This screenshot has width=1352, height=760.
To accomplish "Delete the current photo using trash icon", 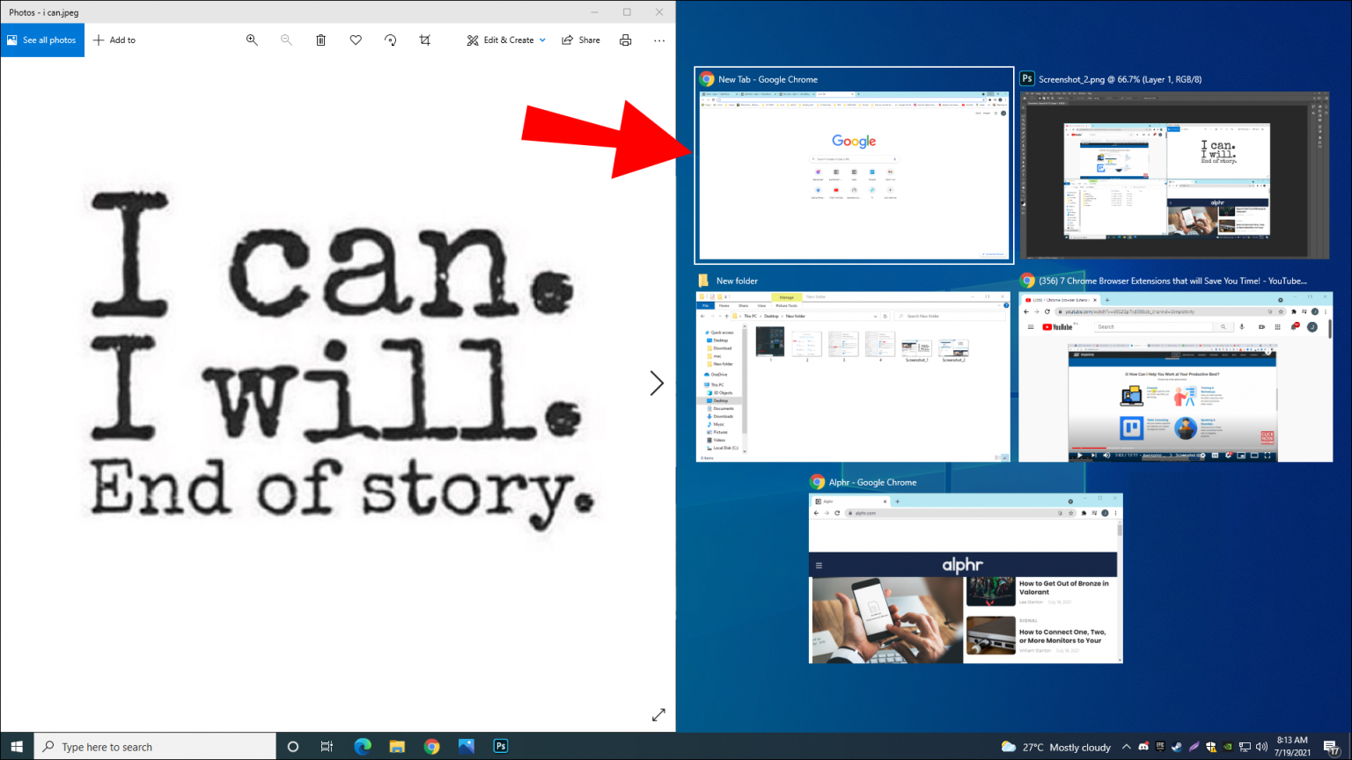I will point(320,40).
